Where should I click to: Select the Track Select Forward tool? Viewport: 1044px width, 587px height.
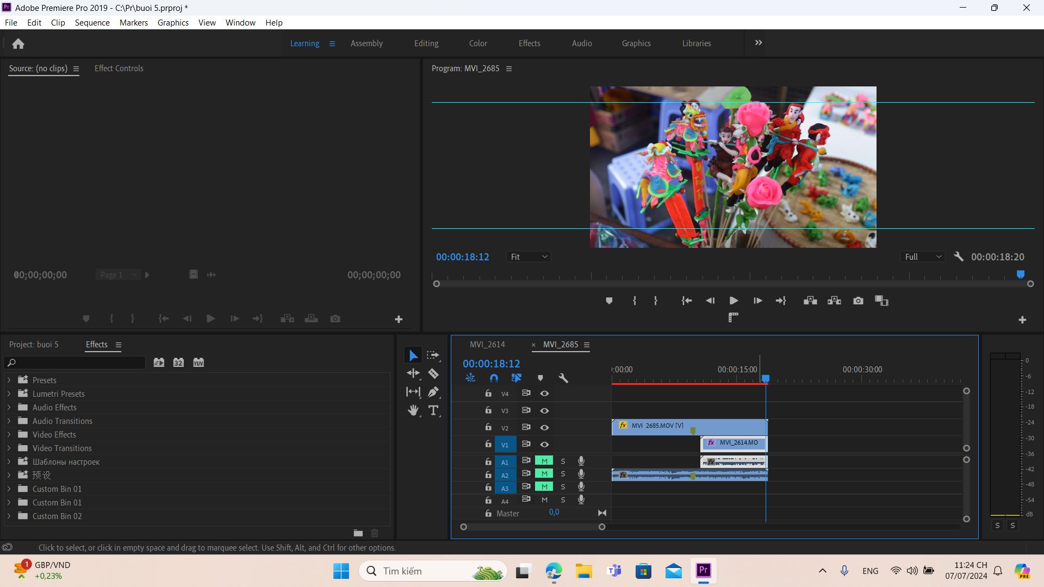(433, 355)
